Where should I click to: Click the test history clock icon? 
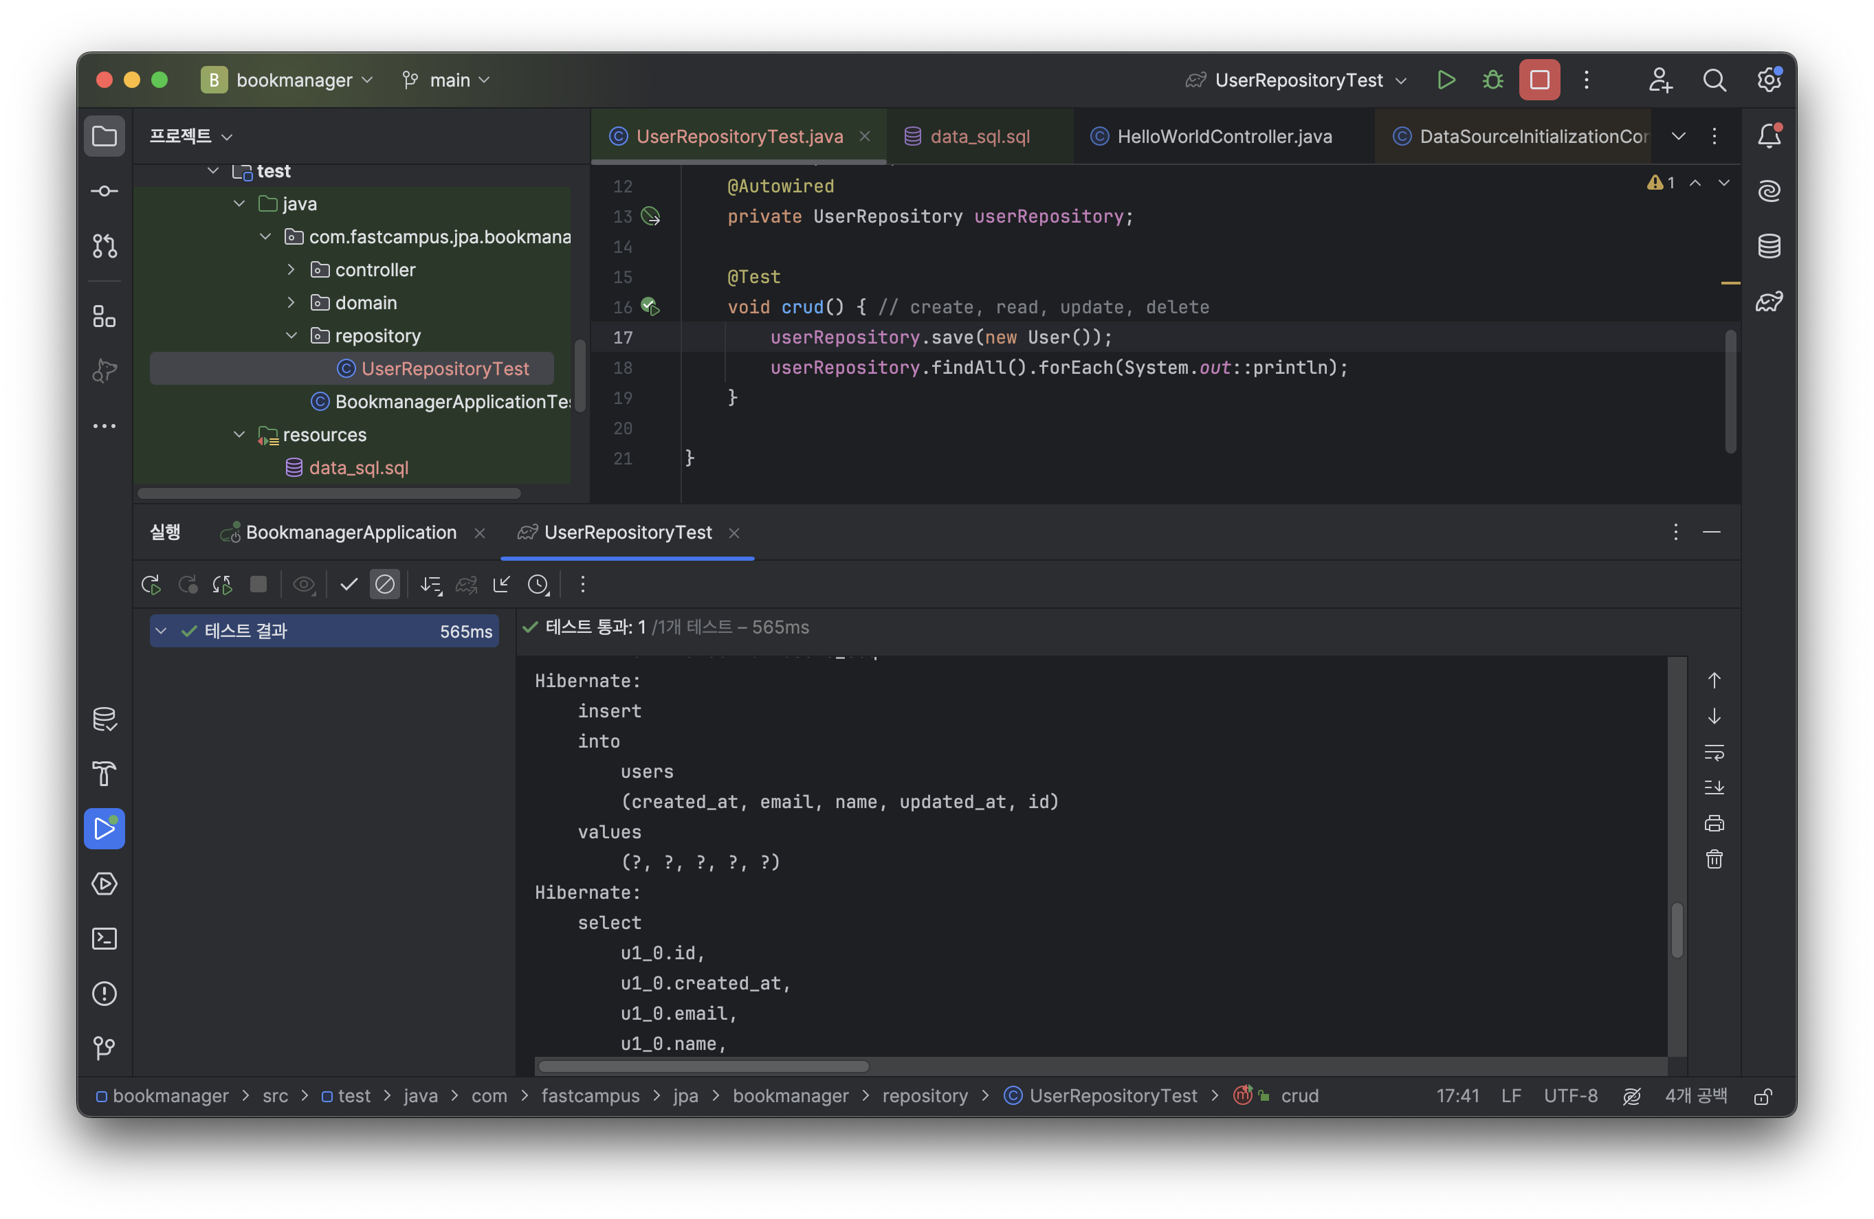click(538, 585)
